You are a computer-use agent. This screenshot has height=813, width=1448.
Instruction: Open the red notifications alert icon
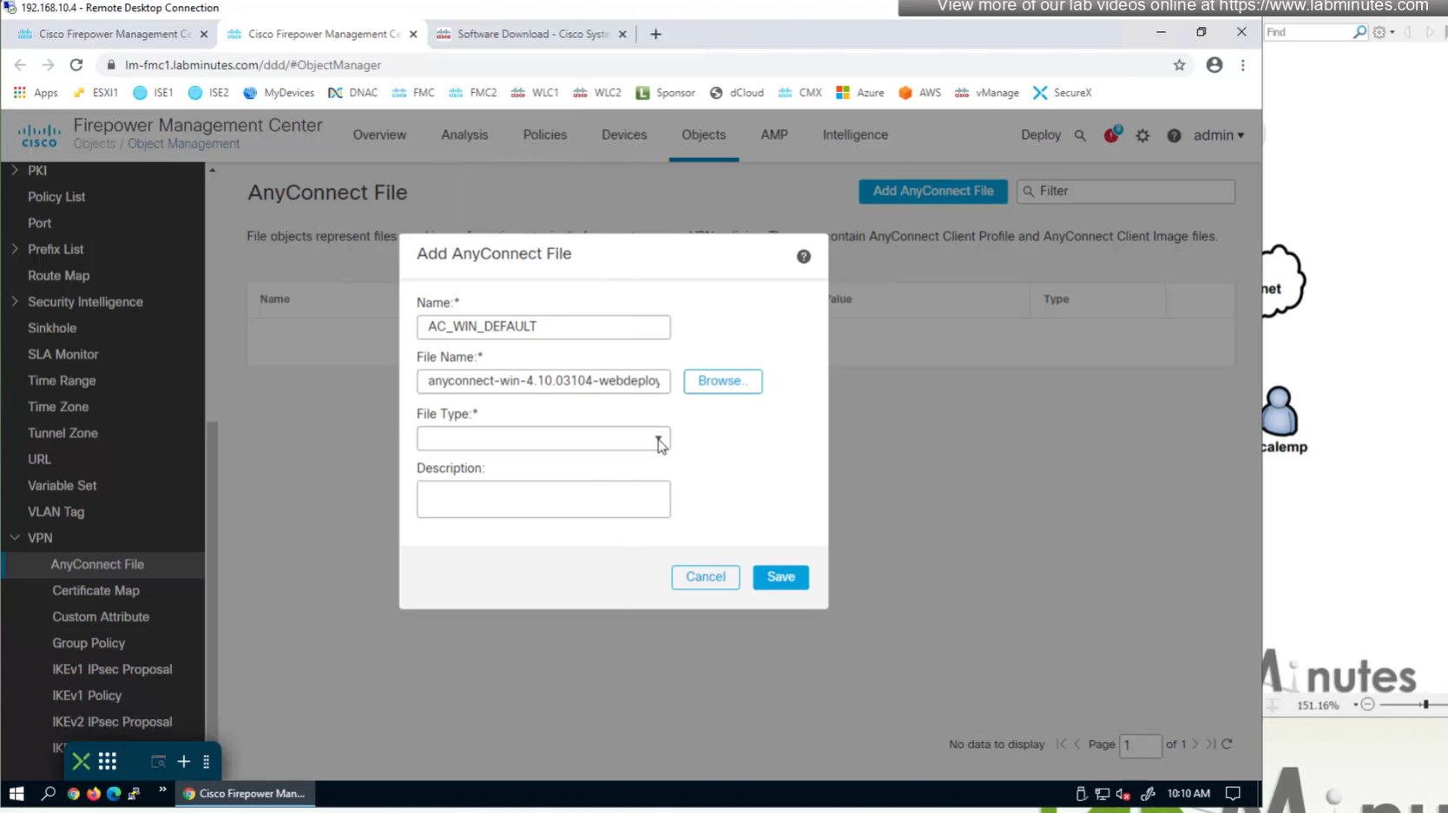pos(1111,134)
